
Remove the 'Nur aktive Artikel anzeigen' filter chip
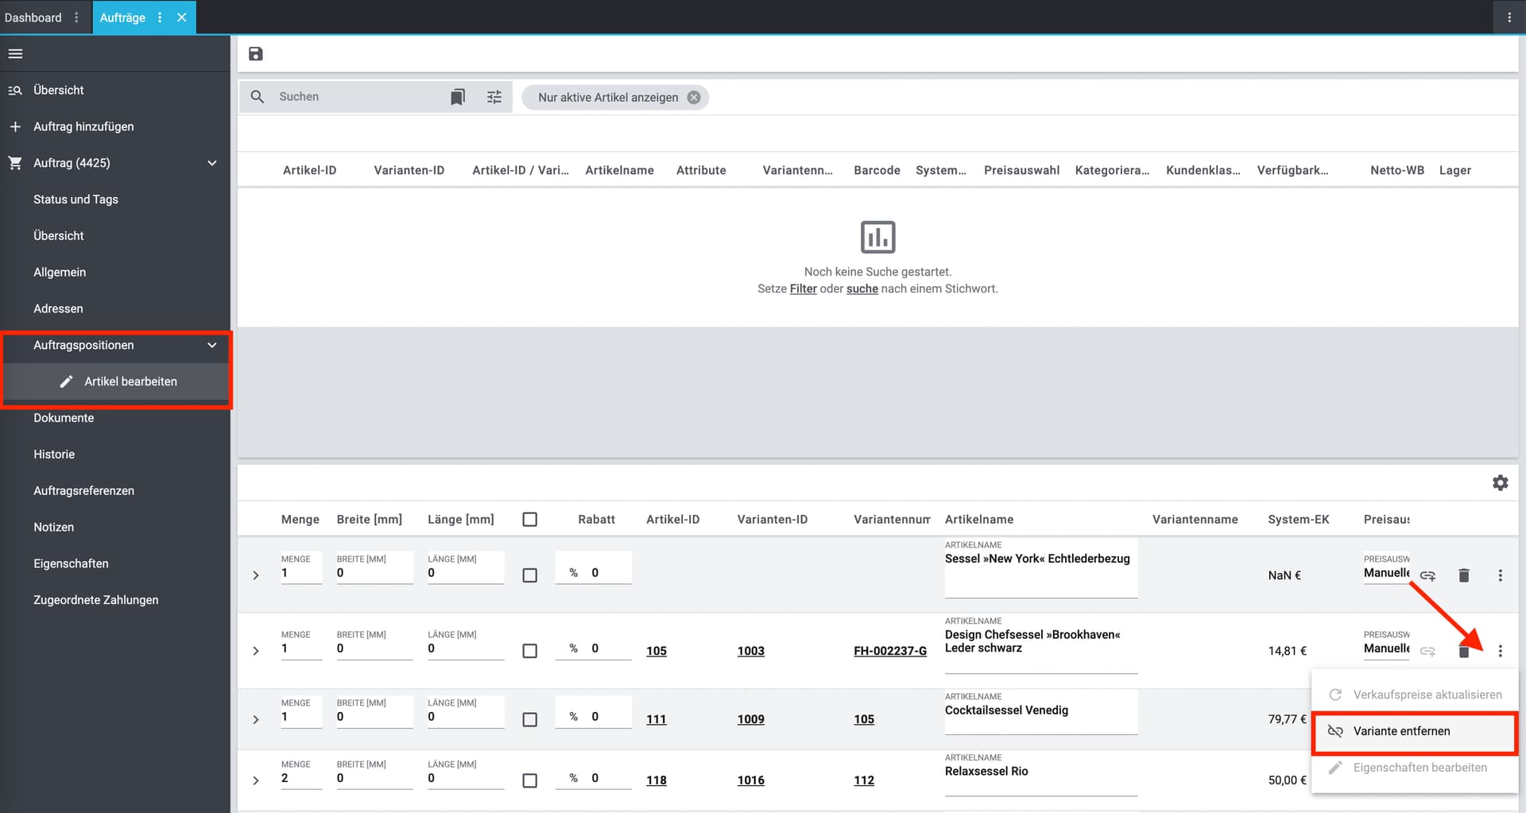click(x=694, y=97)
